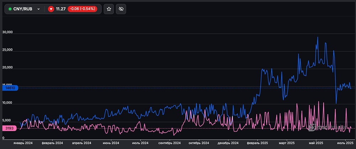This screenshot has height=149, width=356.
Task: Toggle chart visibility with crossed-eye icon
Action: point(121,9)
